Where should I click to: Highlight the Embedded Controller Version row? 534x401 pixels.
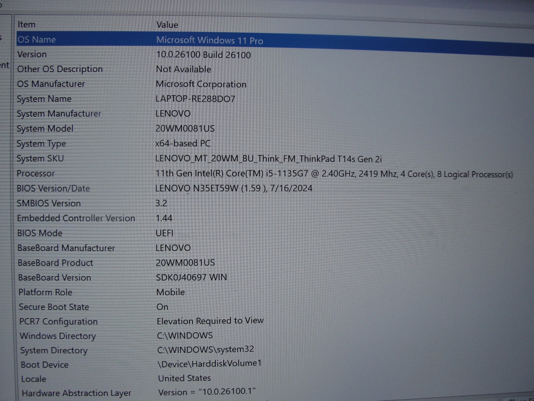click(76, 218)
